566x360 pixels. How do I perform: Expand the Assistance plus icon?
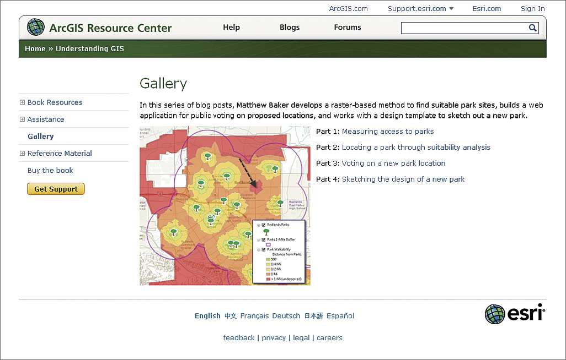coord(23,119)
